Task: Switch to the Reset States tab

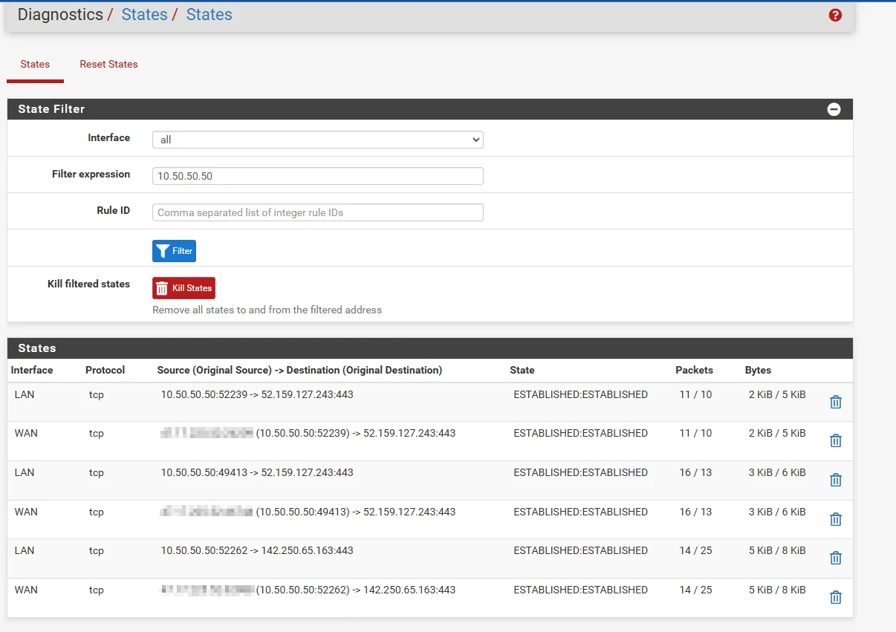Action: (x=108, y=65)
